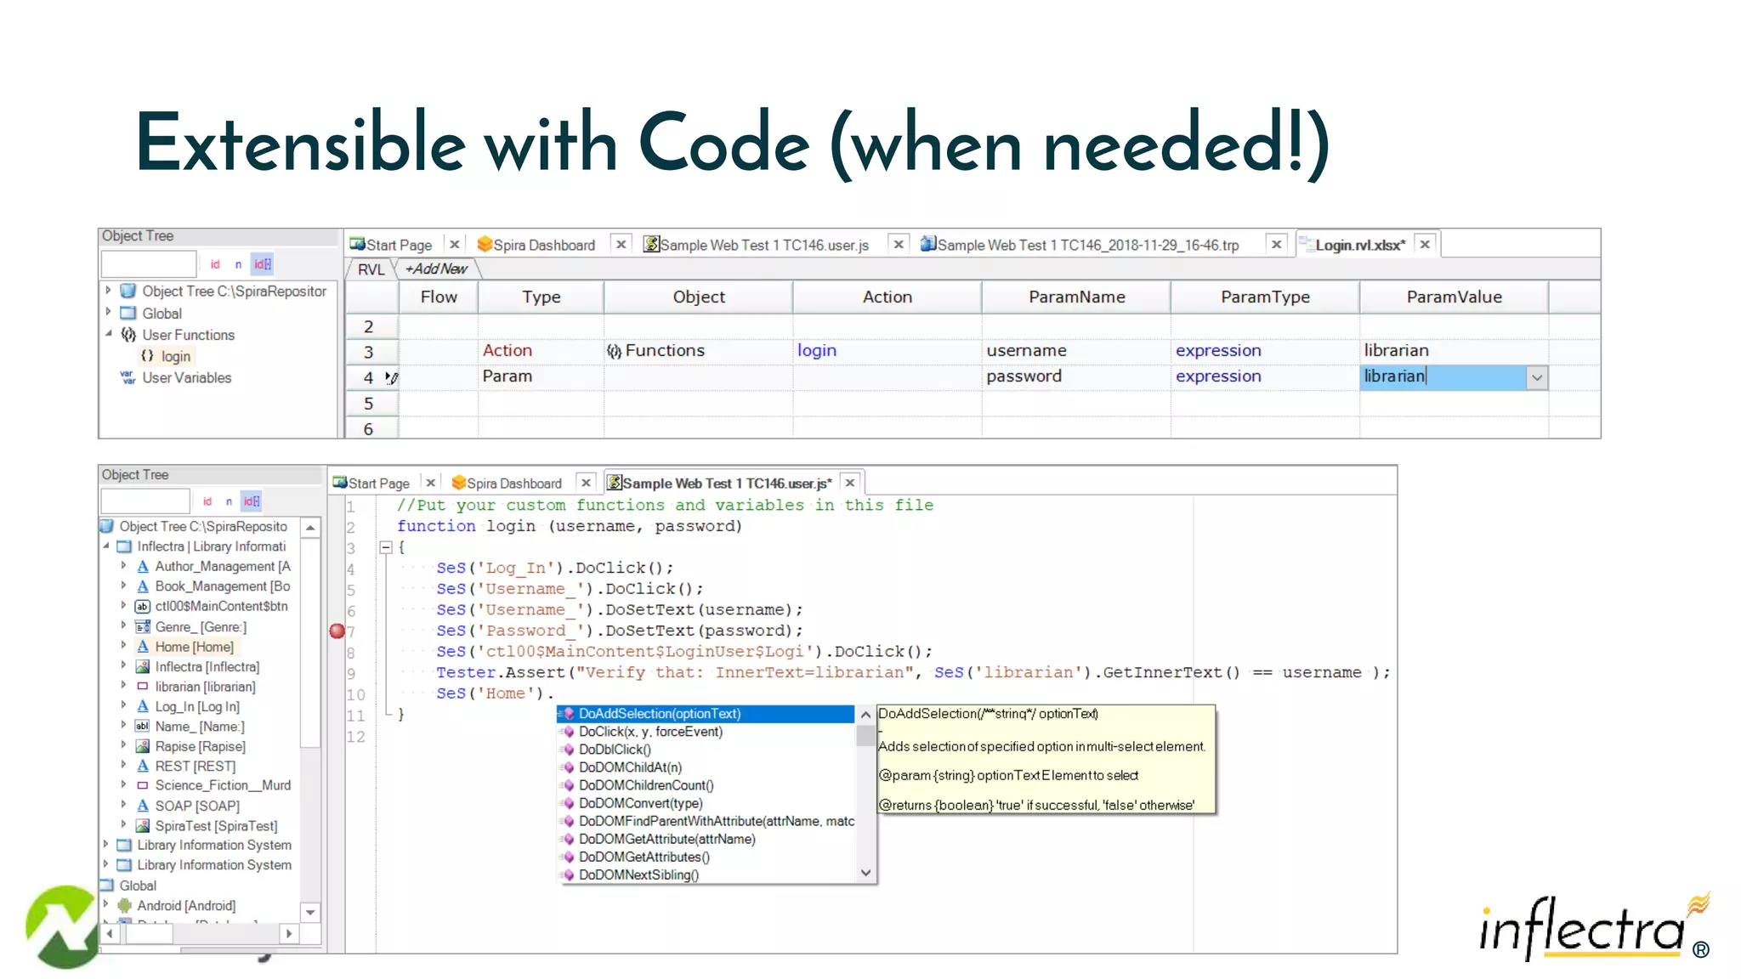
Task: Click the row 4 edit pencil indicator
Action: [x=391, y=377]
